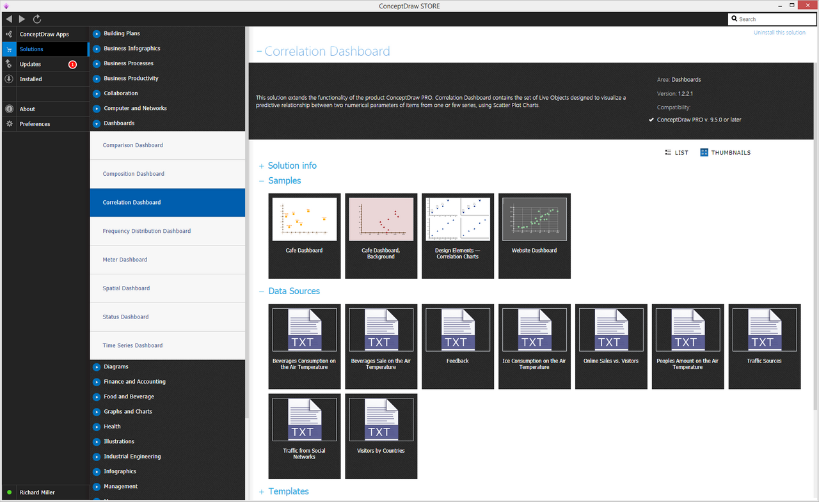The image size is (819, 502).
Task: Expand the Infographics category
Action: click(x=97, y=472)
